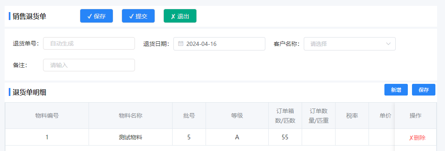445x151 pixels.
Task: Add a detail row with 新增 button
Action: (396, 90)
